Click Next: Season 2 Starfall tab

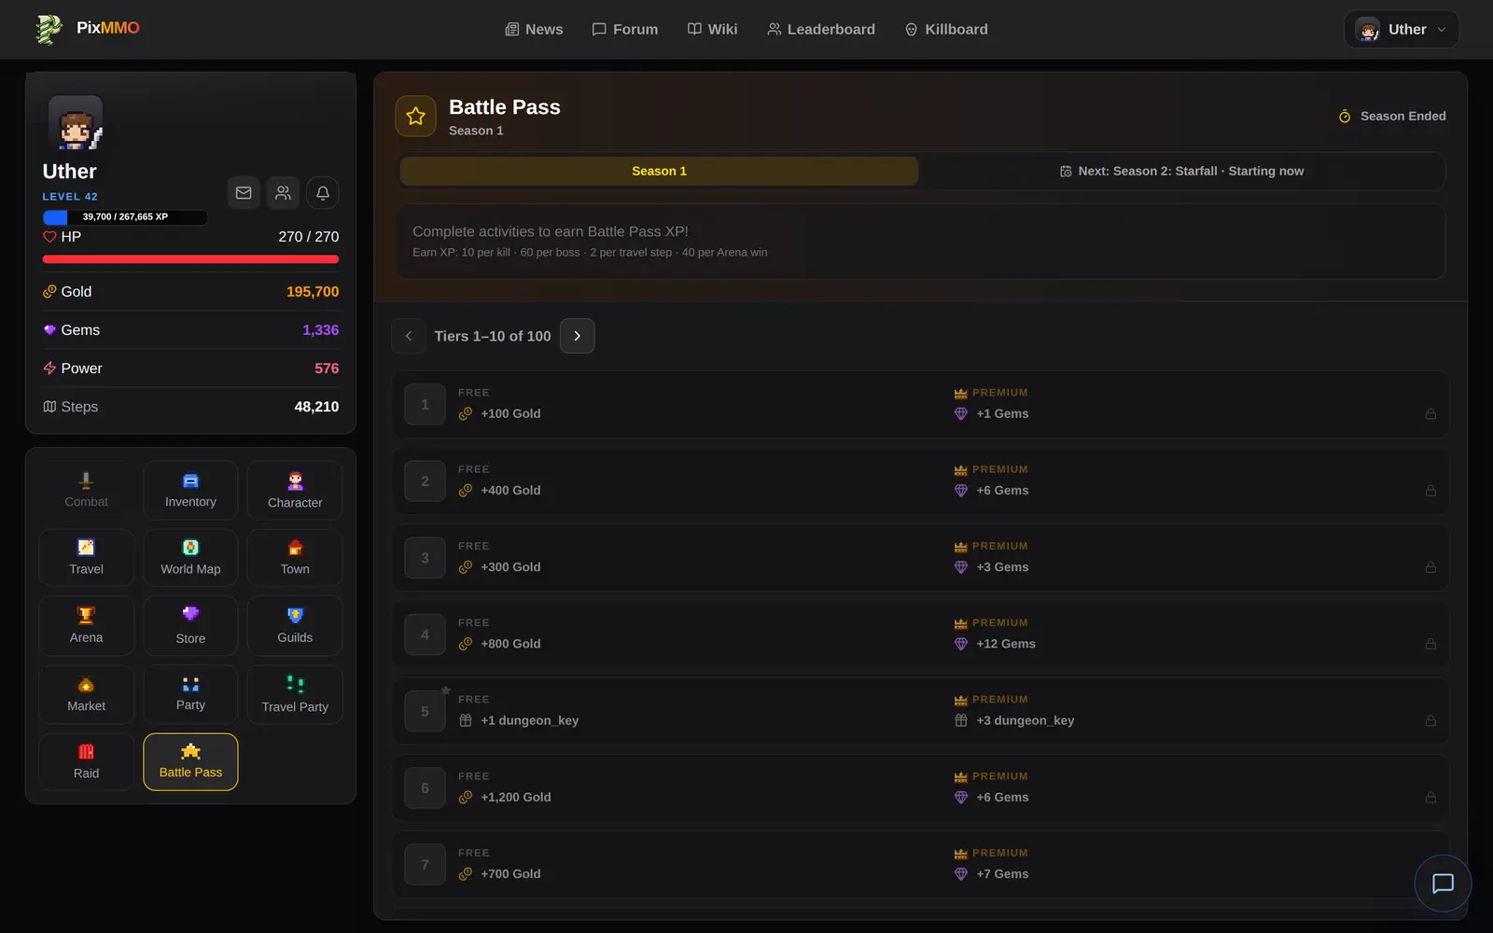coord(1181,171)
